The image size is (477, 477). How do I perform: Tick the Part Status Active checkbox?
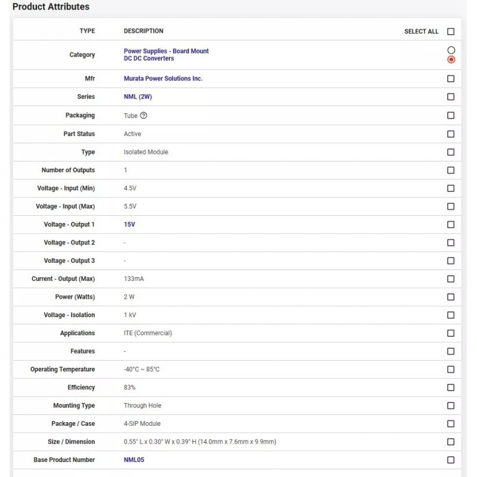tap(451, 134)
